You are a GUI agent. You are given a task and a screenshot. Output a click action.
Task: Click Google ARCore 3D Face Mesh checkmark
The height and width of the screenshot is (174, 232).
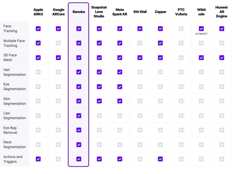point(58,58)
